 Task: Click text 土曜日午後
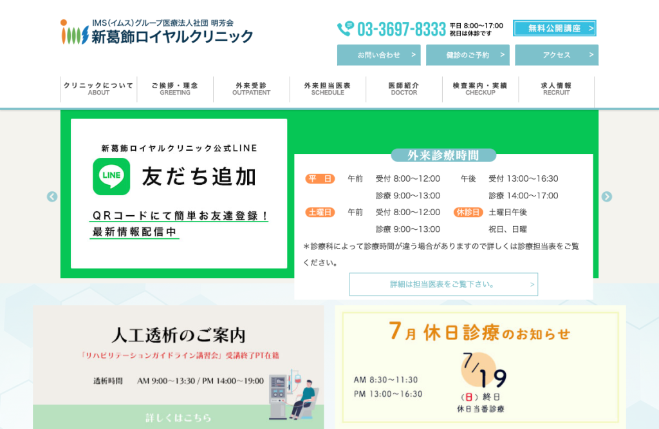point(508,213)
